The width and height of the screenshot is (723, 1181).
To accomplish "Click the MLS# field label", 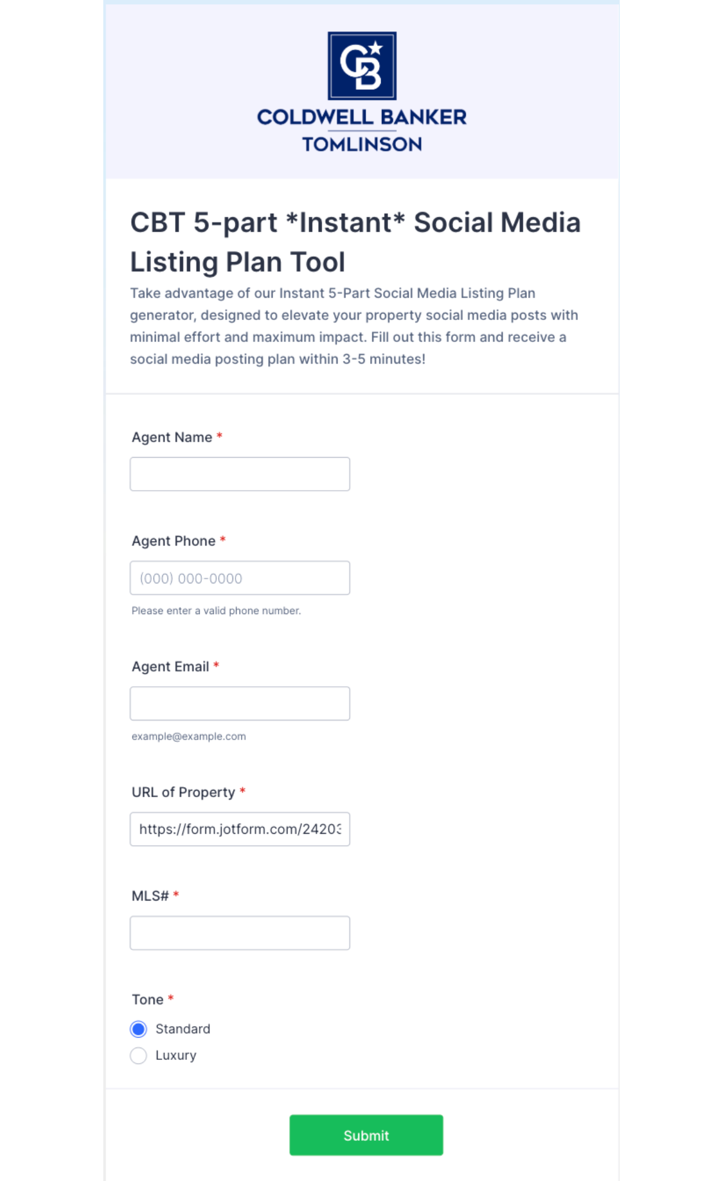I will coord(151,896).
